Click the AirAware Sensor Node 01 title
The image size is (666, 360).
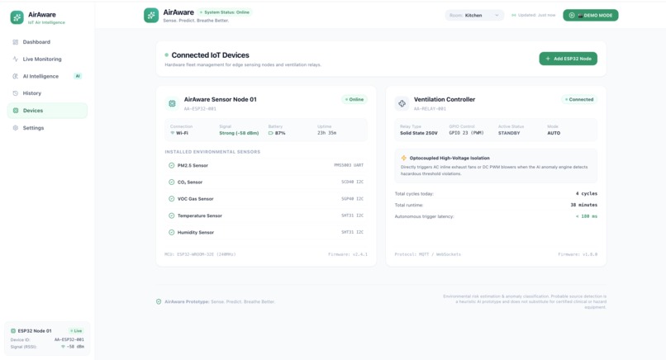pos(220,99)
